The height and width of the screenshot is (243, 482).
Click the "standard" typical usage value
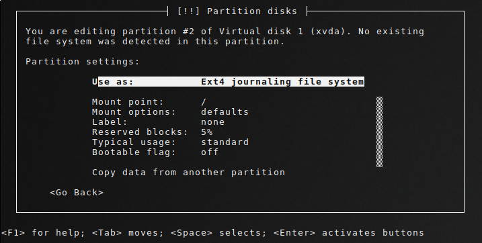coord(225,142)
